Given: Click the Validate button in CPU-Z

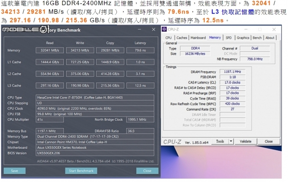Looking at the screenshot, I should click(245, 141).
